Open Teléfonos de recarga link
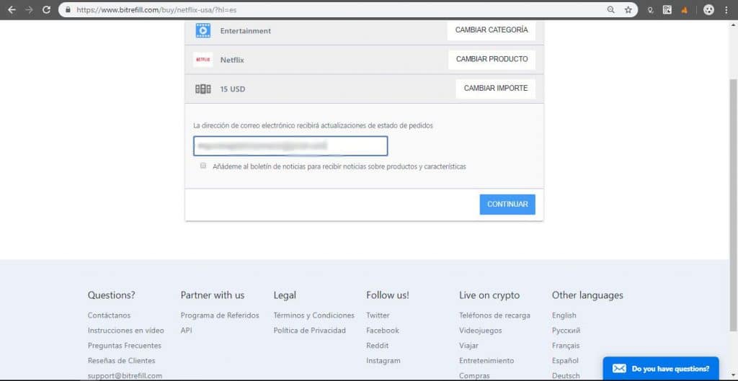738x381 pixels. [x=494, y=315]
